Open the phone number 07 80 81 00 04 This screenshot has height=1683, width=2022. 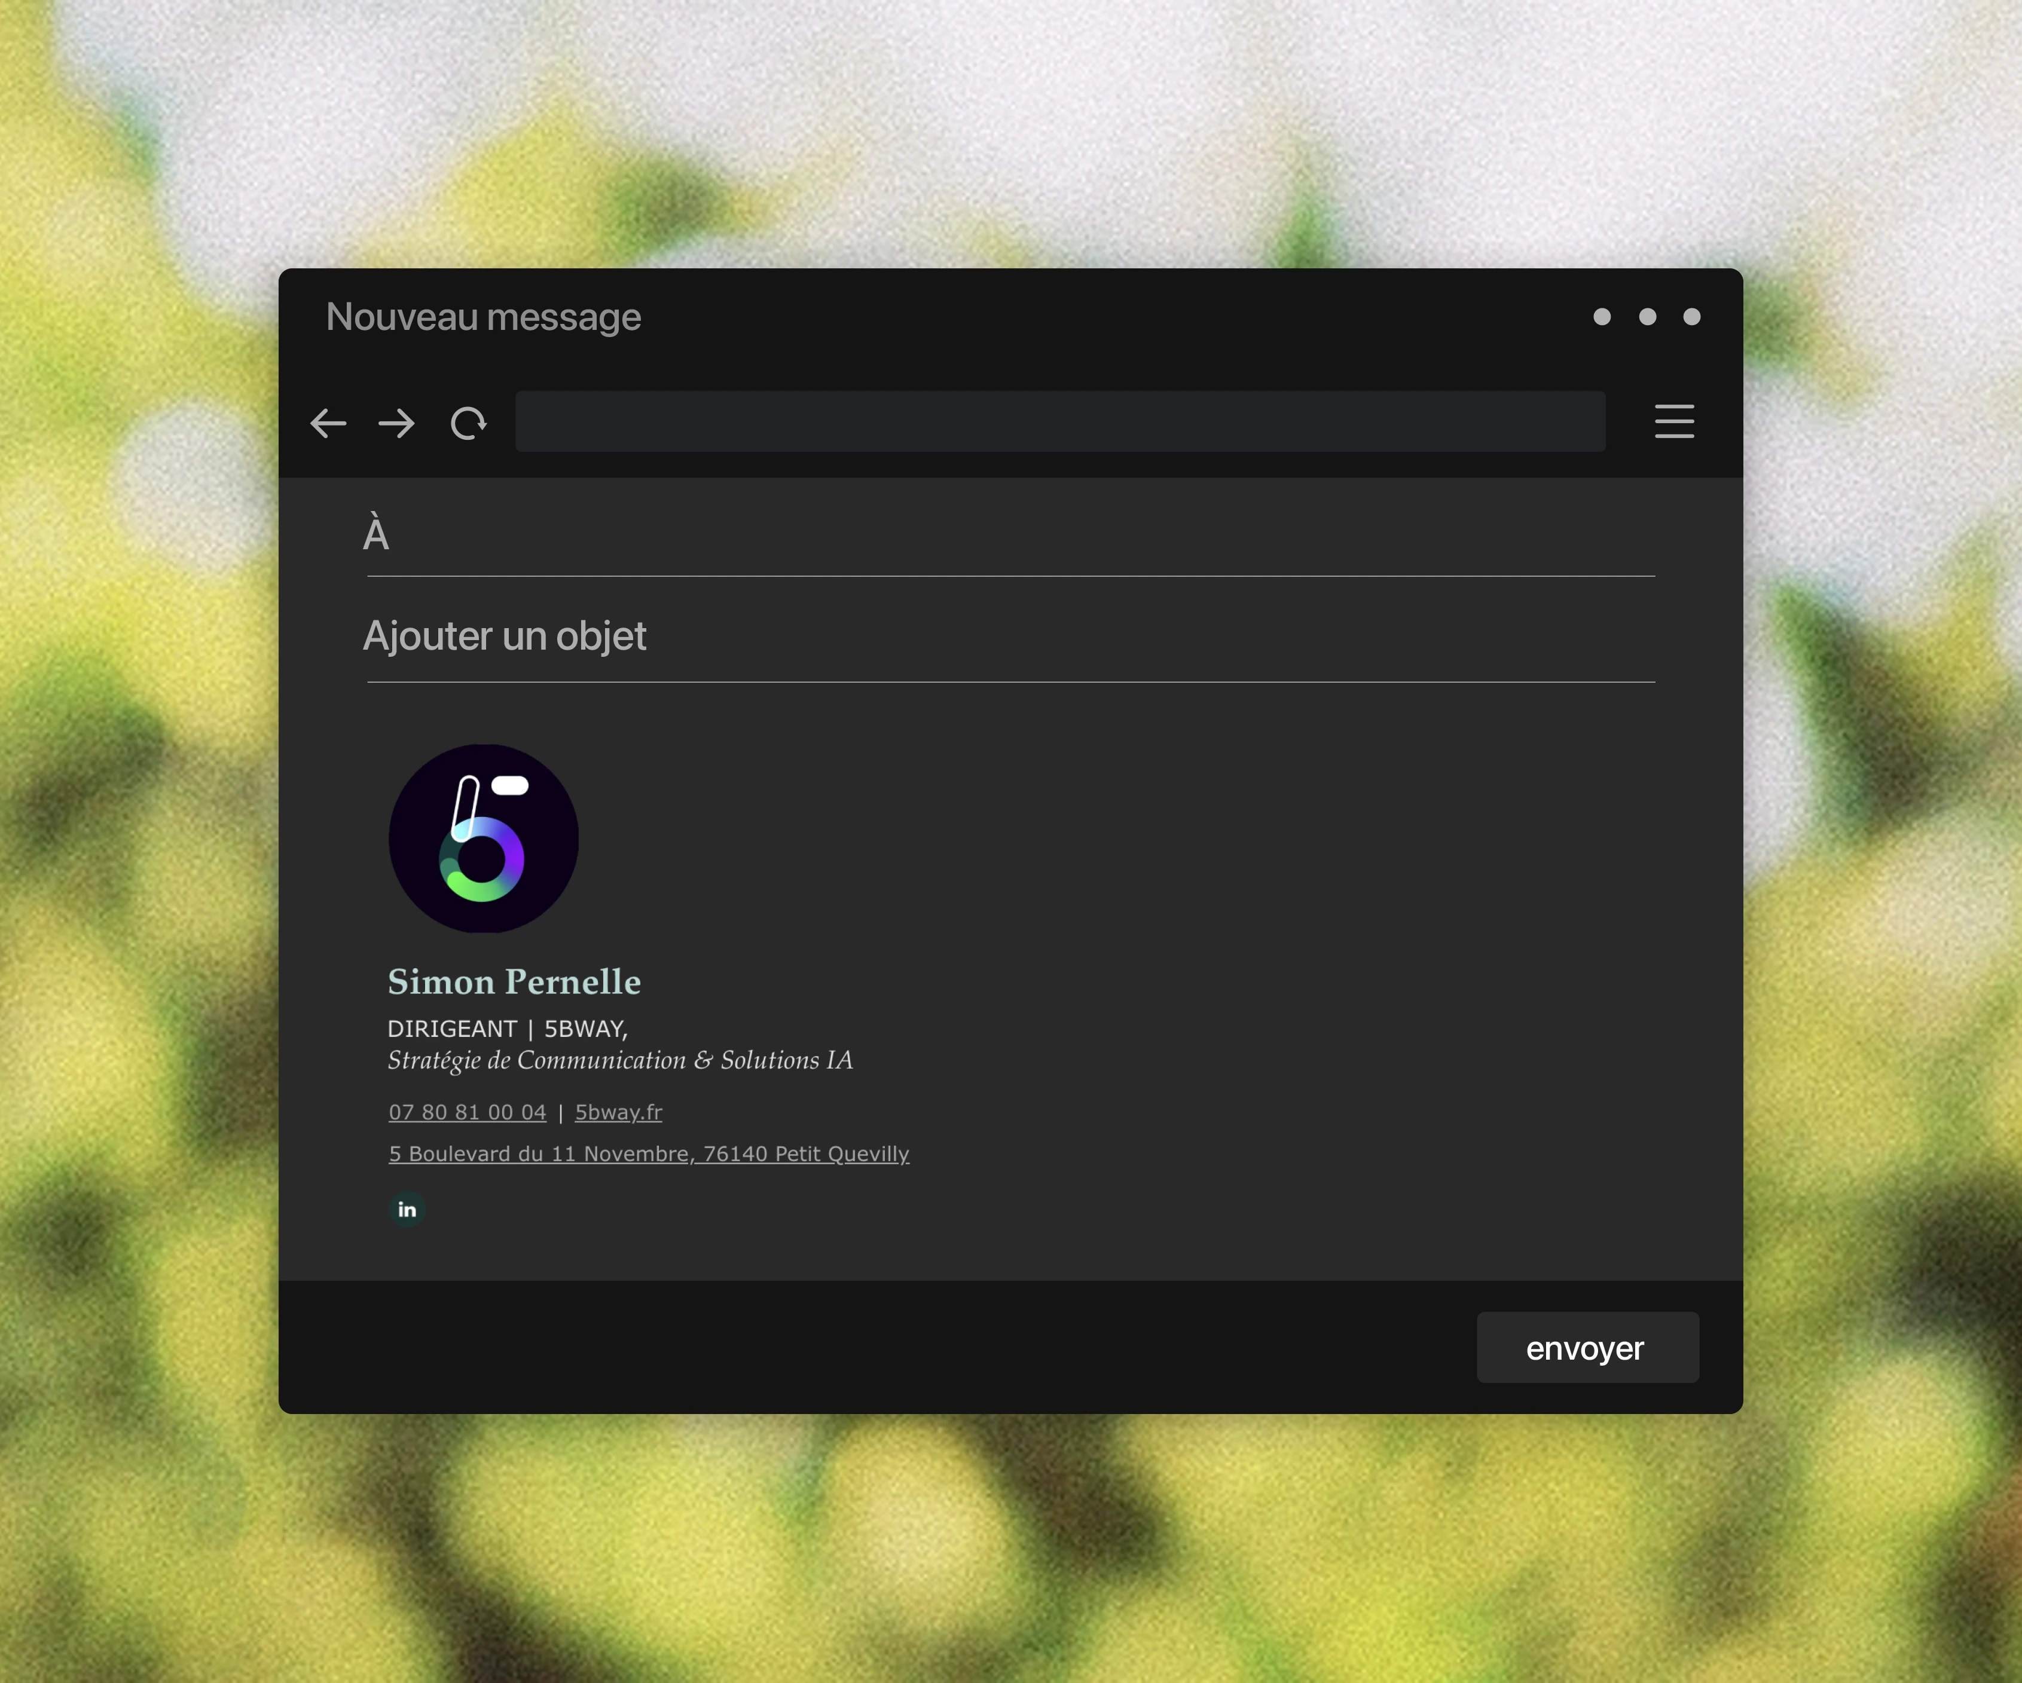point(467,1112)
